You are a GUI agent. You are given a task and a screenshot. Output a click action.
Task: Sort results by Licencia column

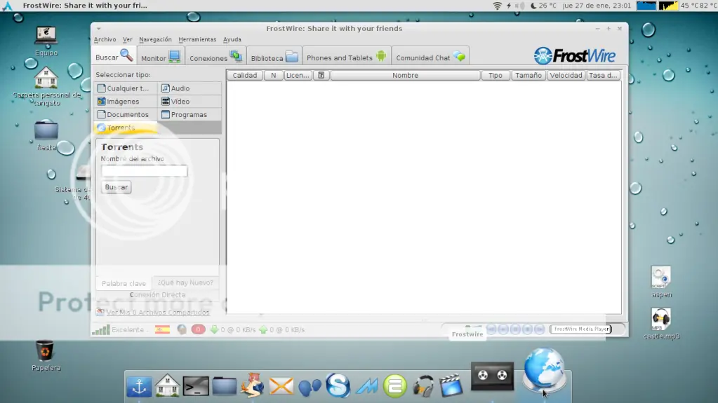click(298, 76)
